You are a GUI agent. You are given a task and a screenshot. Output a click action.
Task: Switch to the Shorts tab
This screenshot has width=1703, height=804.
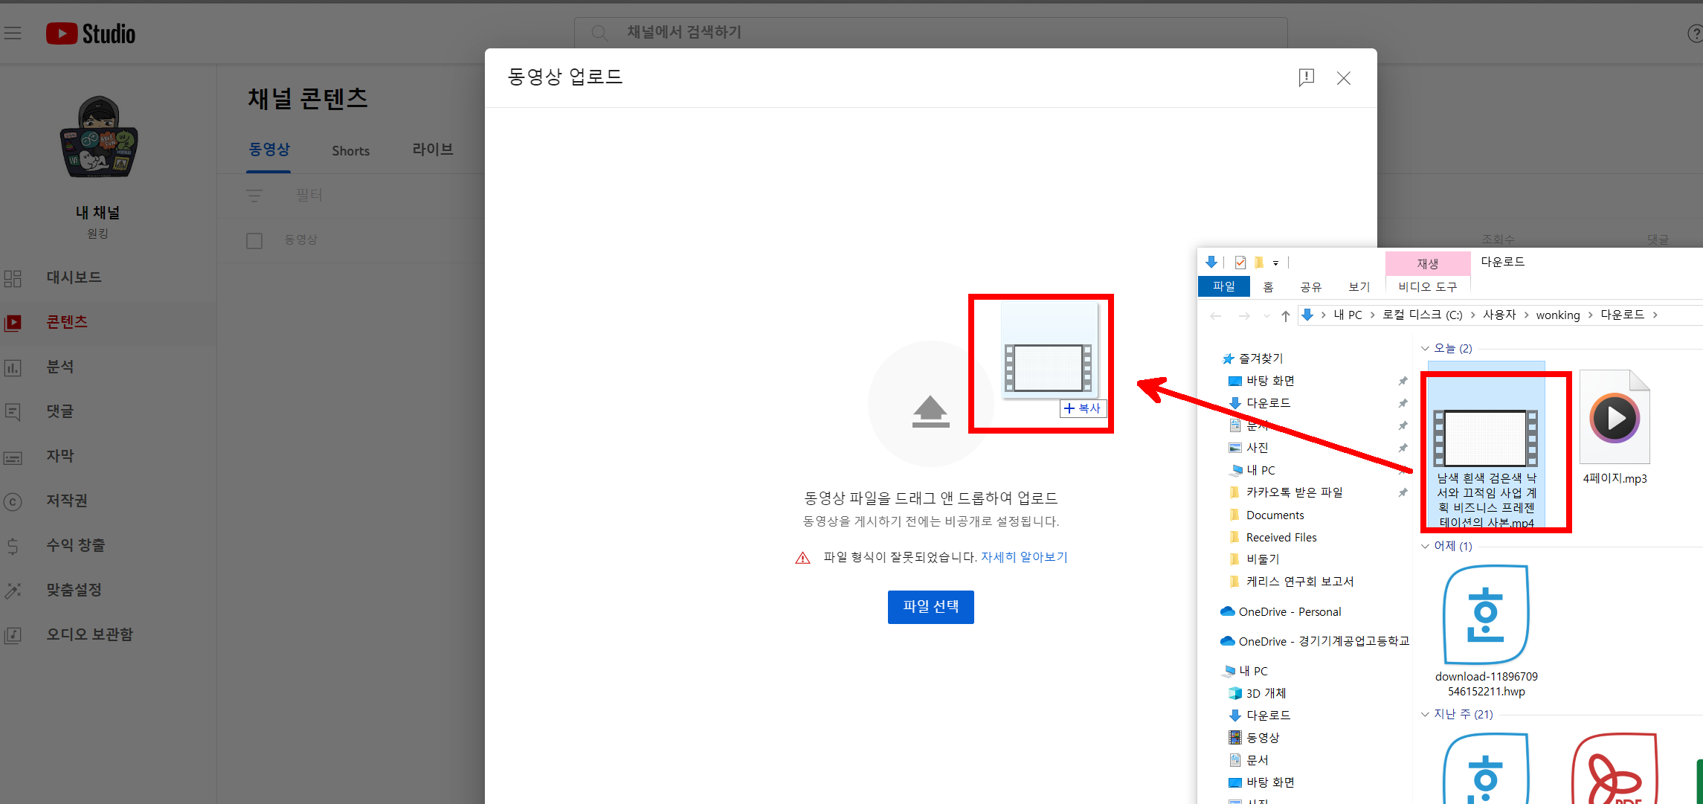(x=350, y=151)
